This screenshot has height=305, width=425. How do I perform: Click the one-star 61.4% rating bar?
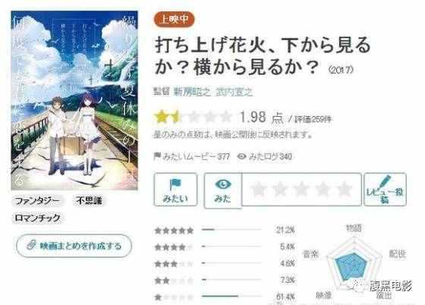click(231, 296)
